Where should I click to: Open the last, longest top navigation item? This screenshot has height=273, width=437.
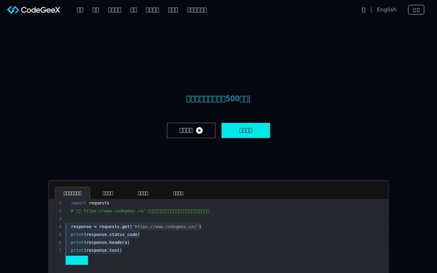197,10
